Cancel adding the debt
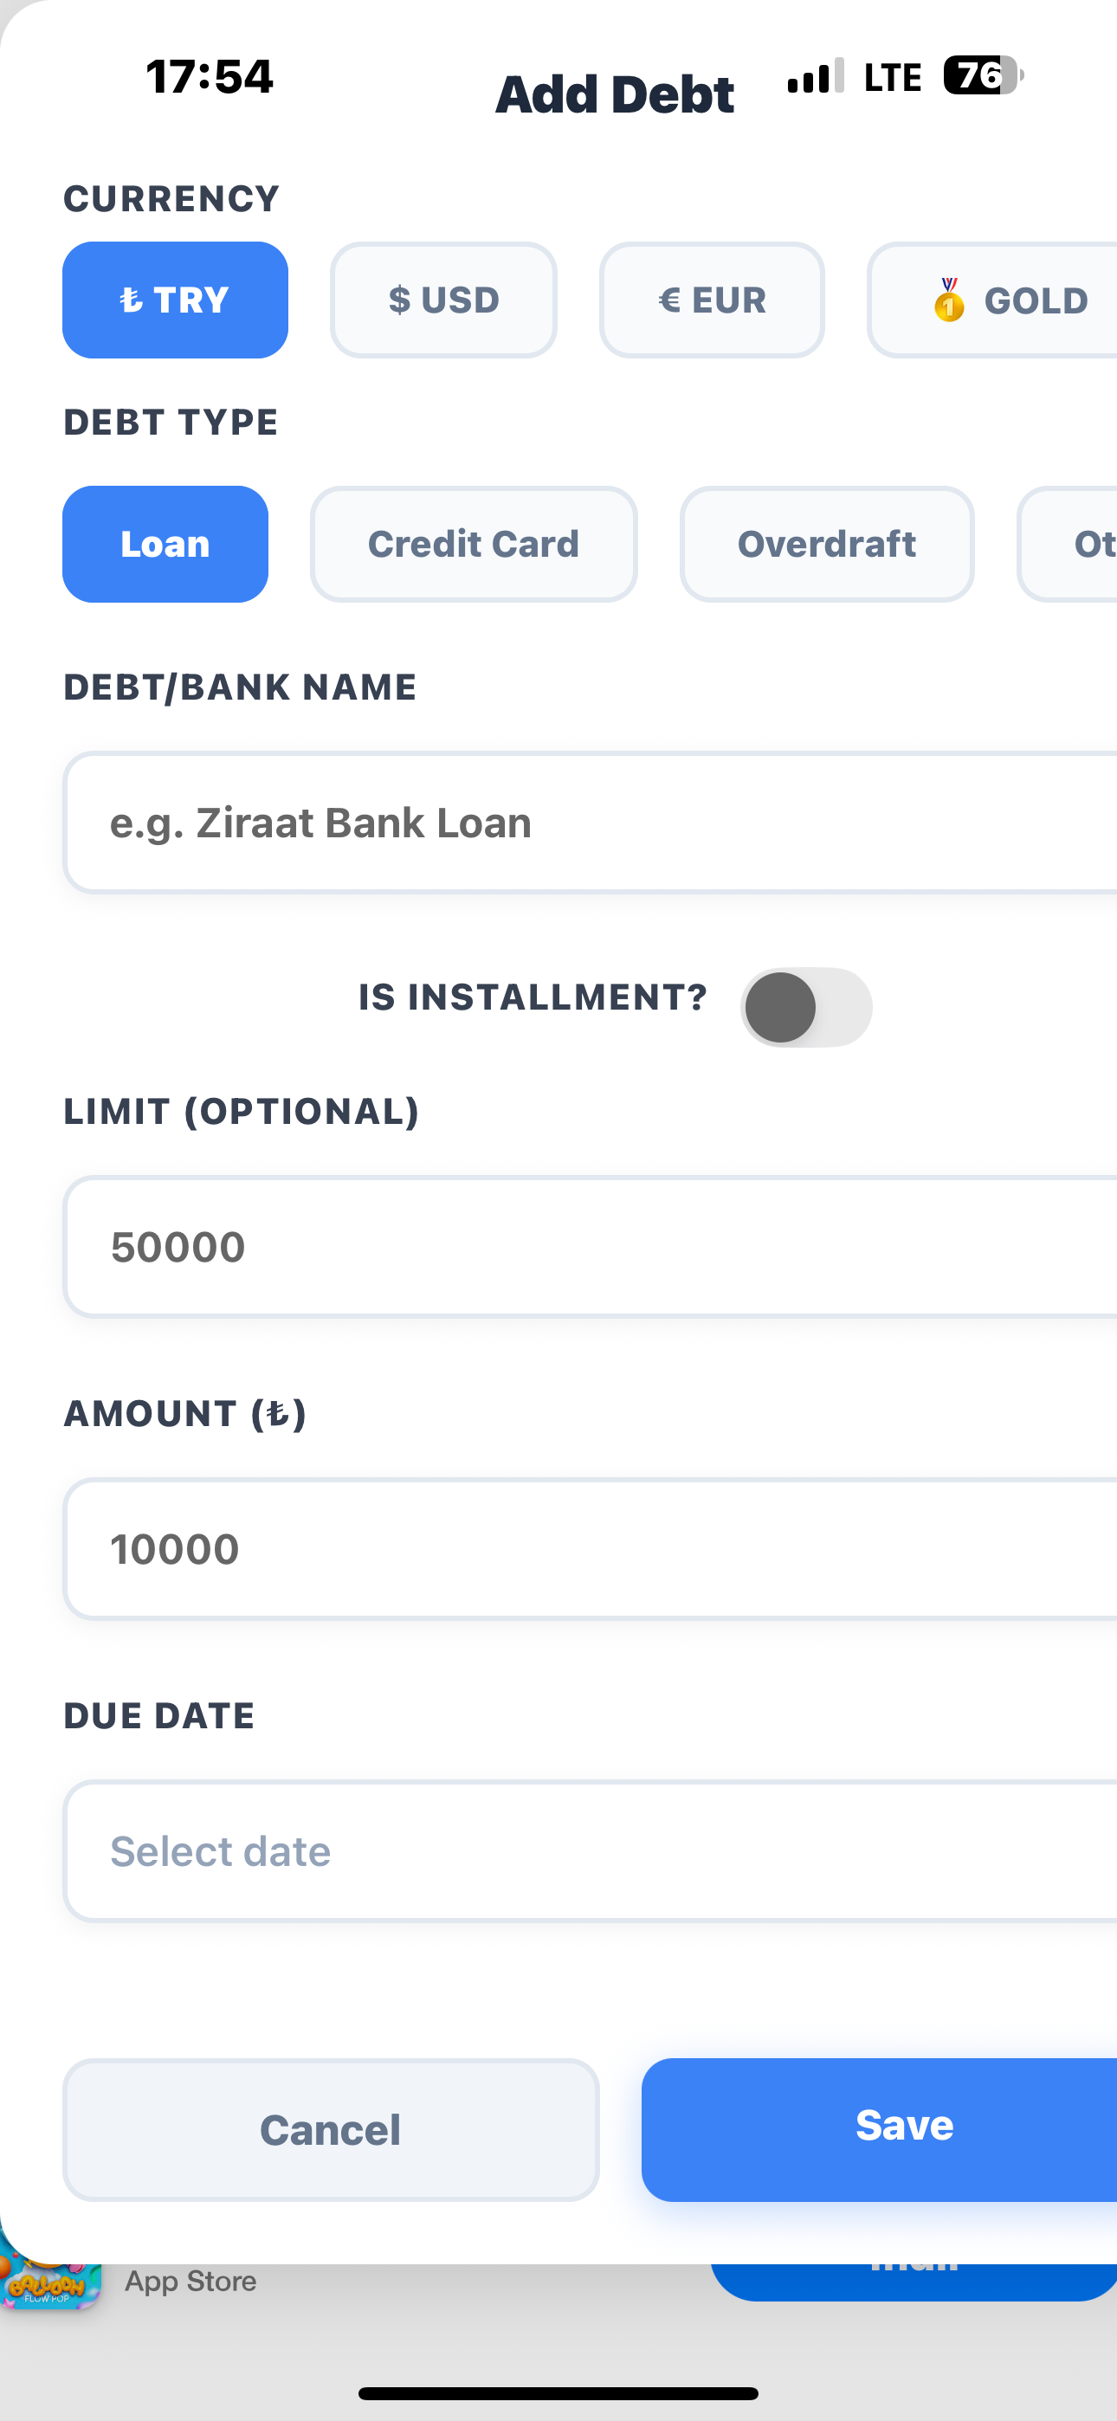The width and height of the screenshot is (1117, 2421). tap(331, 2130)
